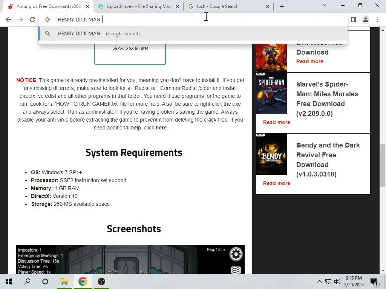Open Windows taskbar search
386x289 pixels.
point(27,281)
